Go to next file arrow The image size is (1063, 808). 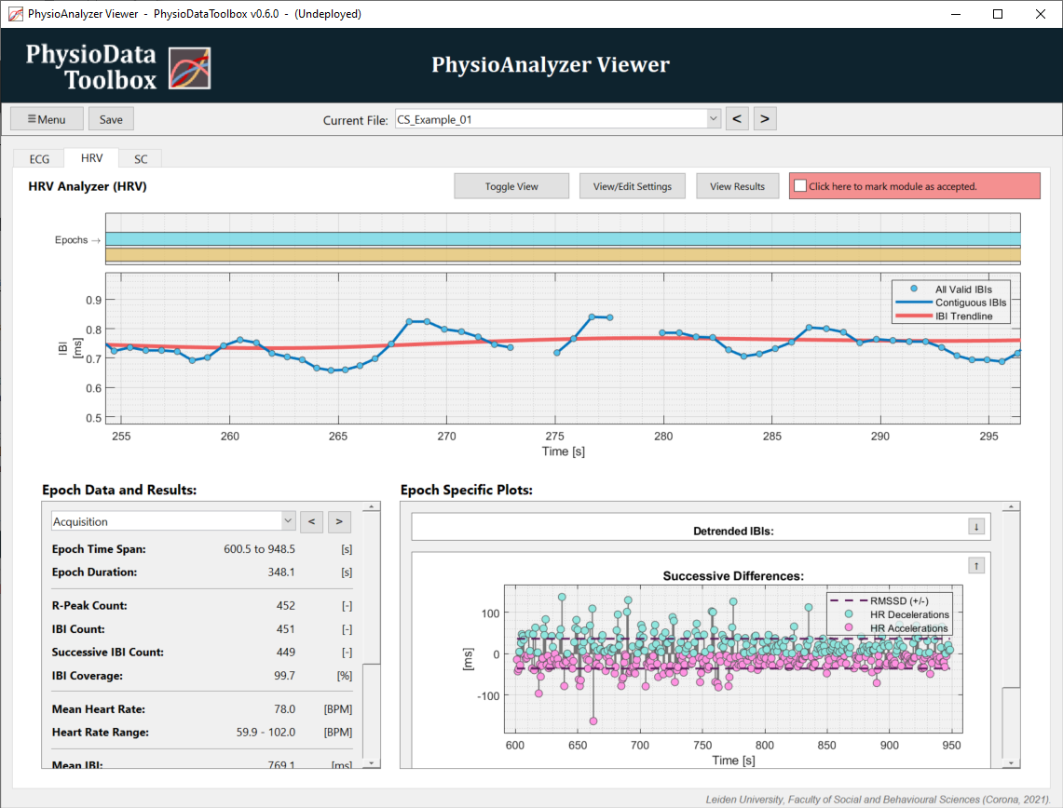tap(765, 119)
